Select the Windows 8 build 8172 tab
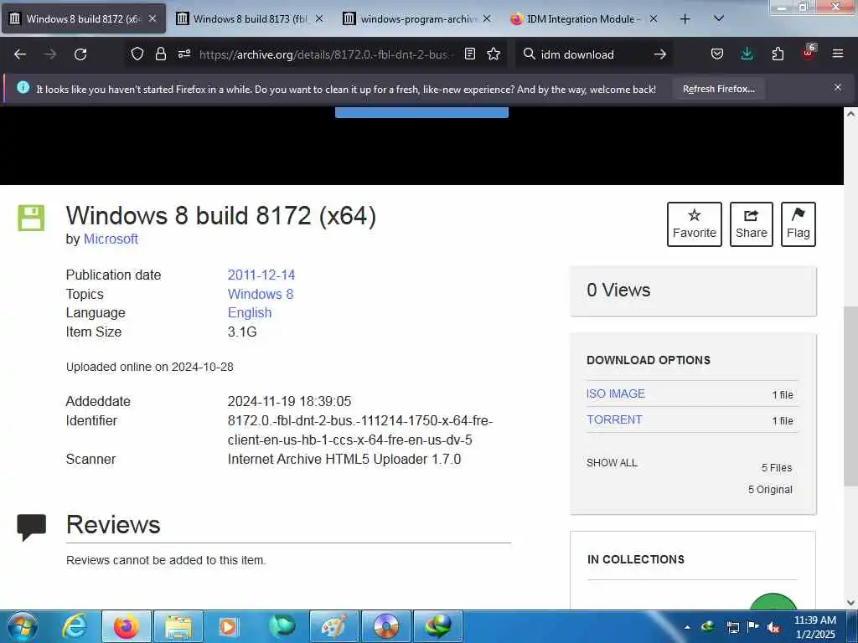Image resolution: width=858 pixels, height=643 pixels. click(x=84, y=19)
